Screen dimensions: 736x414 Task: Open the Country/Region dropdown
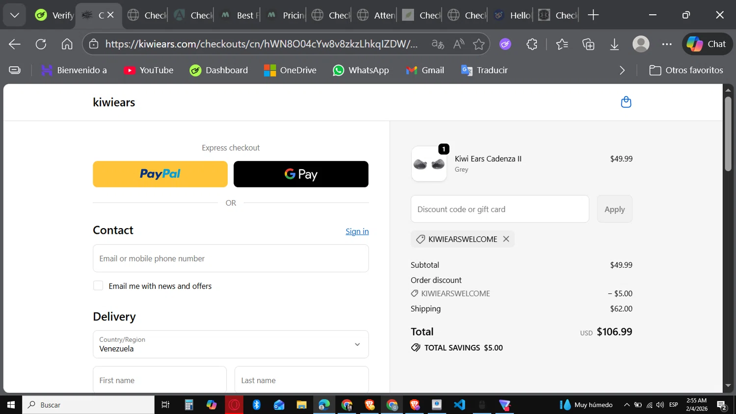point(231,344)
